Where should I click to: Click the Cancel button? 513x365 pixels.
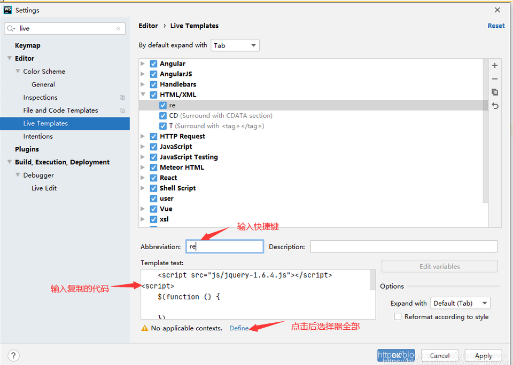click(440, 355)
